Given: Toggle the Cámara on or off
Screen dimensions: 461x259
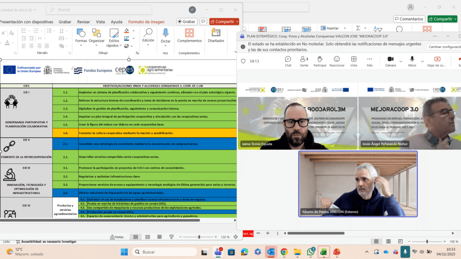Looking at the screenshot, I should [390, 61].
